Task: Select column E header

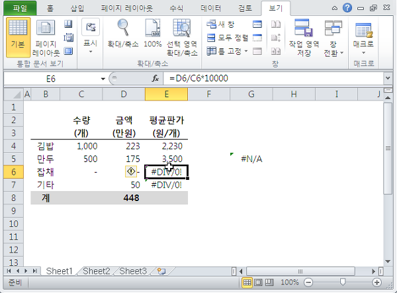Action: 166,95
